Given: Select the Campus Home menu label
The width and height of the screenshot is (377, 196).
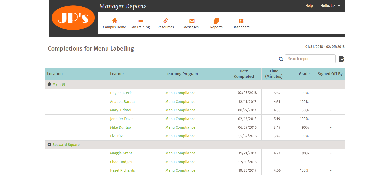Looking at the screenshot, I should 115,27.
